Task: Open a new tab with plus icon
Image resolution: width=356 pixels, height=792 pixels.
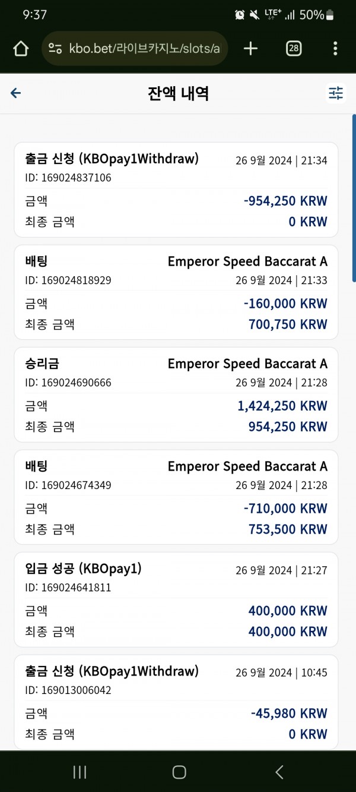Action: 251,49
